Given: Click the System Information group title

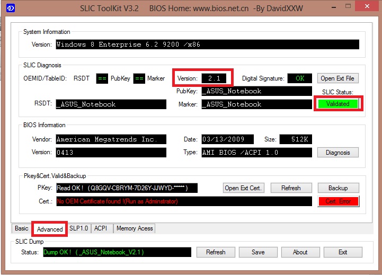Looking at the screenshot, I should tap(47, 32).
